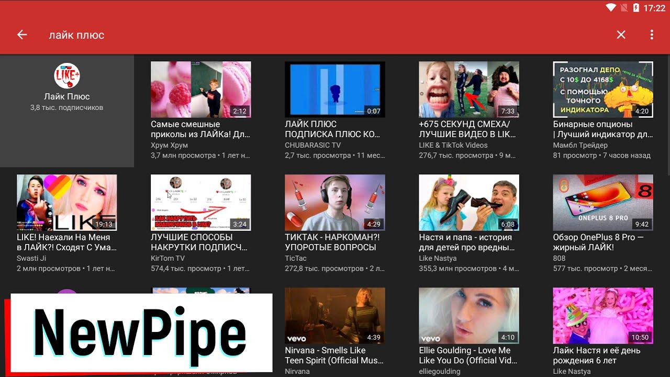Select '574,4 тыс. просмотр' view count

coord(186,269)
